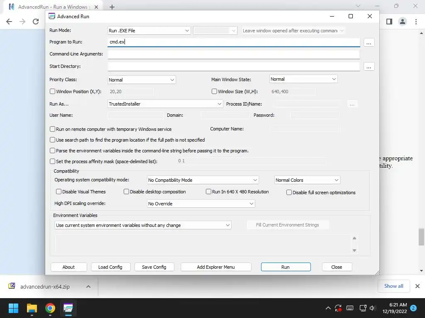Viewport: 425px width, 318px height.
Task: Open the Normal Colors dropdown
Action: coord(307,180)
